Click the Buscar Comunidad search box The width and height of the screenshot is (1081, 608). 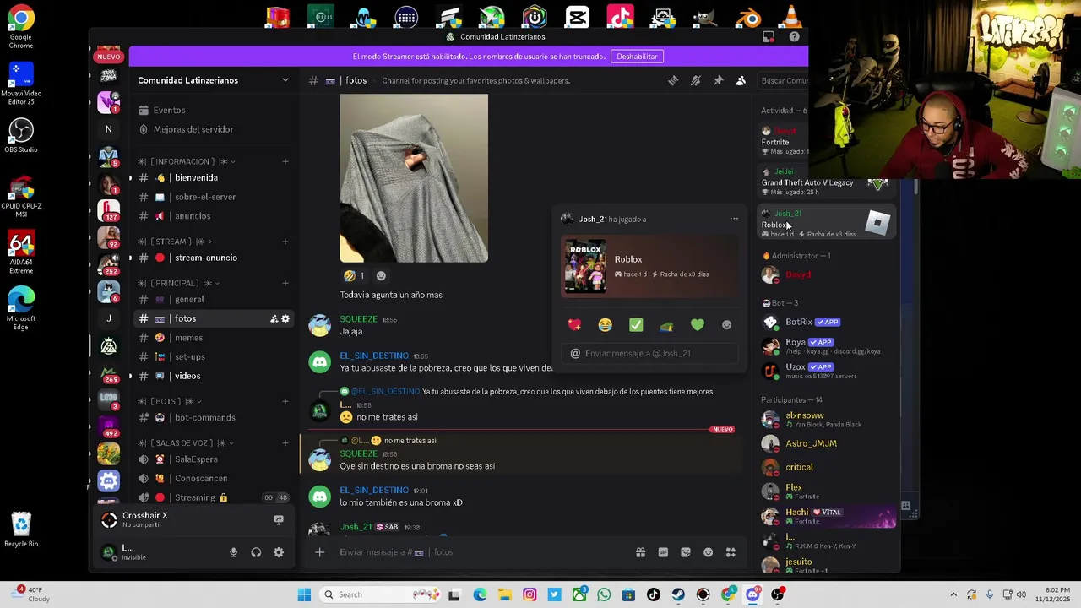tap(783, 80)
